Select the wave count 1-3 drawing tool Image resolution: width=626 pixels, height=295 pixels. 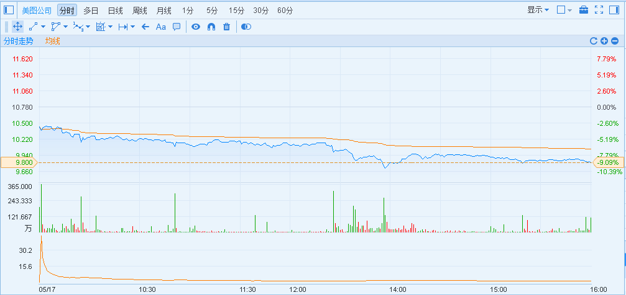[x=79, y=27]
